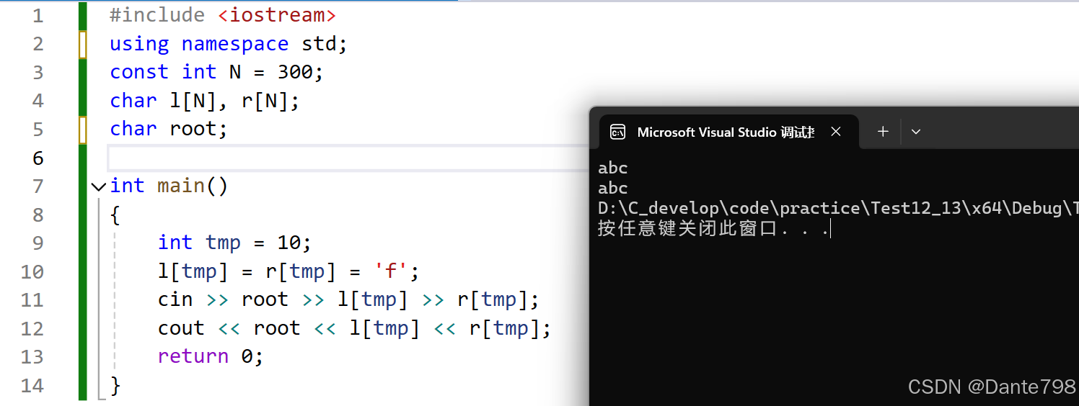This screenshot has height=406, width=1079.
Task: Click the l[tmp] = r[tmp] = 'f'; statement
Action: point(289,271)
